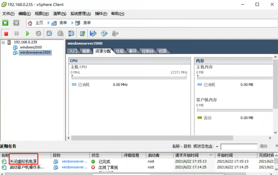278x175 pixels.
Task: Click the vSphere Client title bar icon
Action: click(4, 5)
